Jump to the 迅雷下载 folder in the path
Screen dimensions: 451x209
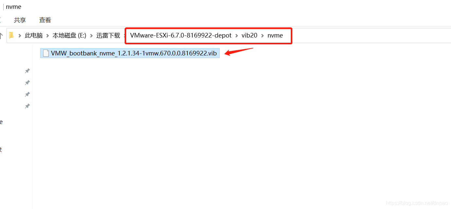coord(108,36)
